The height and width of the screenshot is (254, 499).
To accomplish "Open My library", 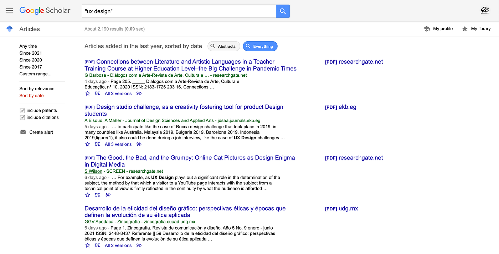I will point(481,29).
